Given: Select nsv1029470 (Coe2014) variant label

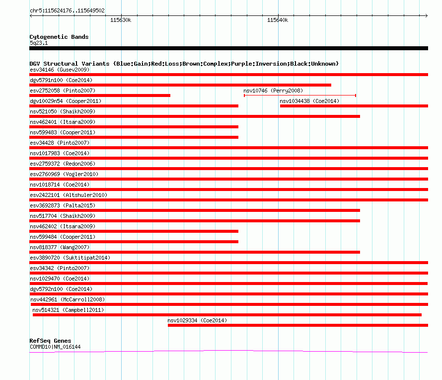Looking at the screenshot, I should 60,279.
